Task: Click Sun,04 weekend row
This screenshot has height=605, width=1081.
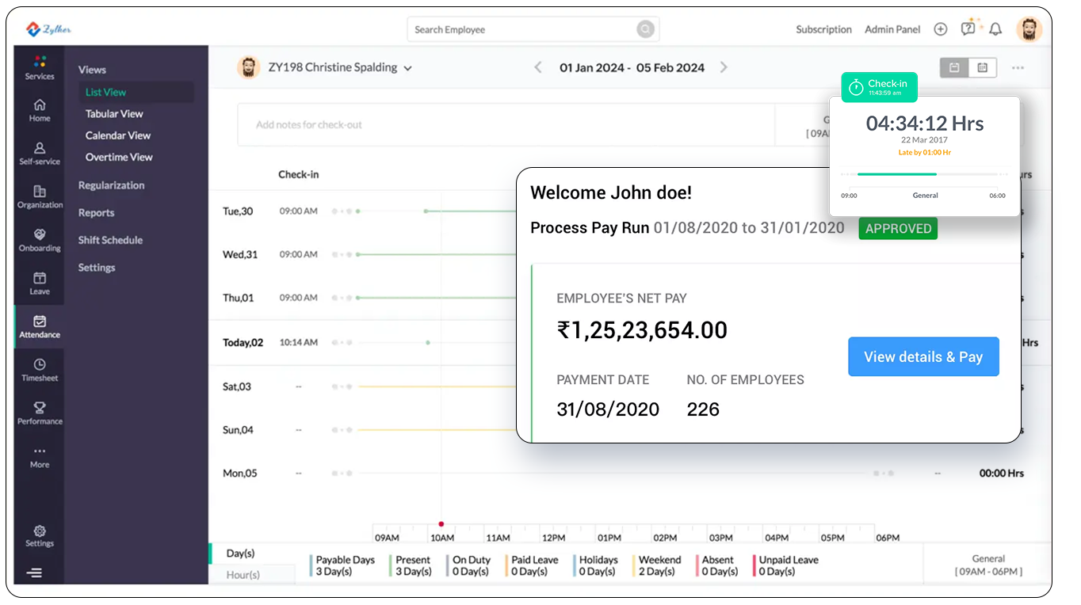Action: pyautogui.click(x=363, y=430)
